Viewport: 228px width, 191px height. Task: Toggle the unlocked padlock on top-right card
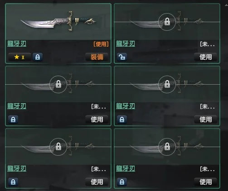[122, 57]
